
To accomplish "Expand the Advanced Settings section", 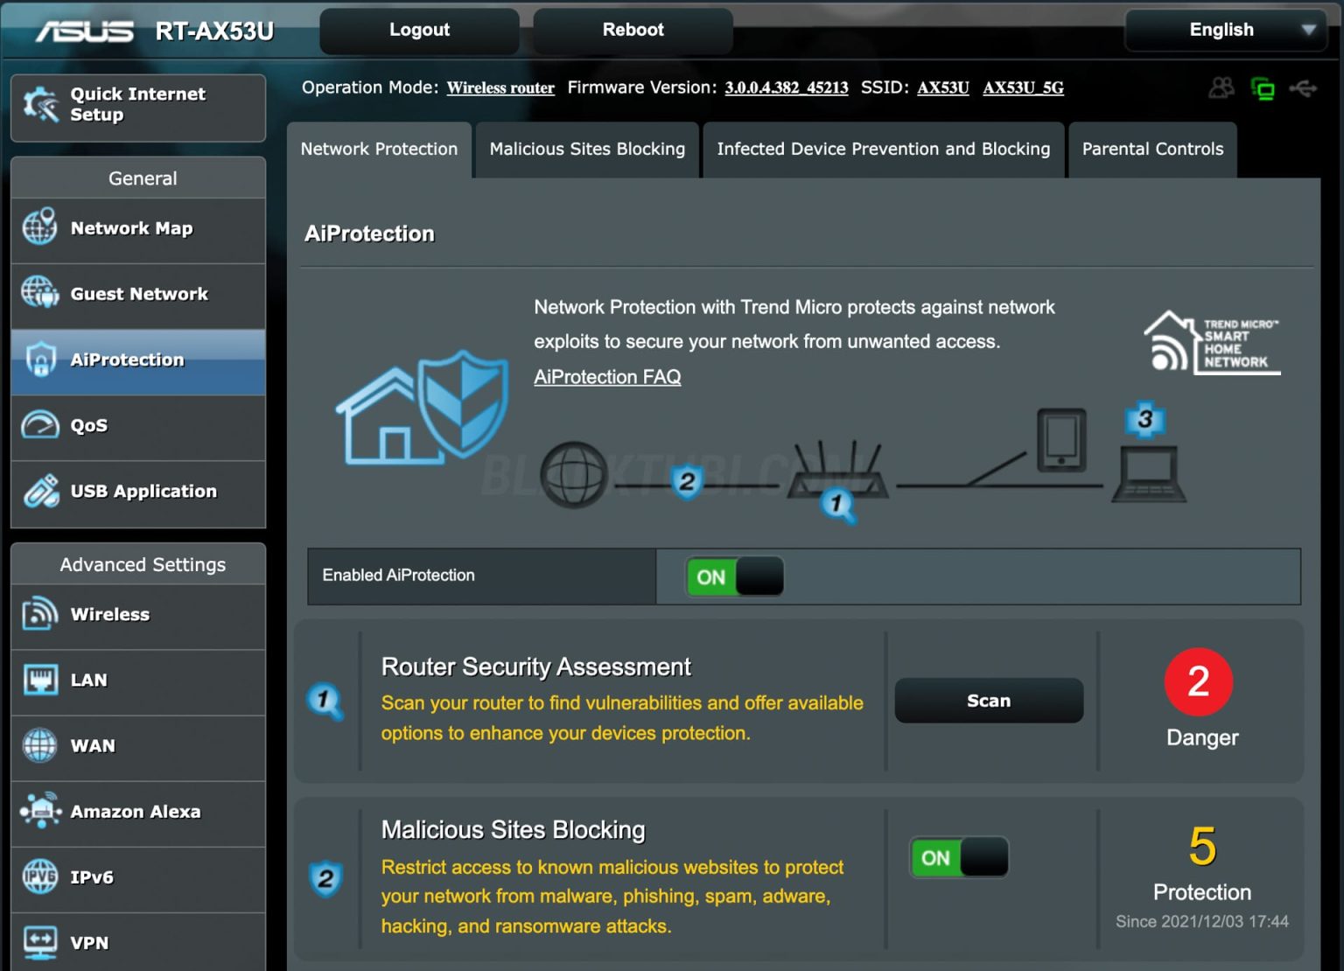I will point(141,564).
